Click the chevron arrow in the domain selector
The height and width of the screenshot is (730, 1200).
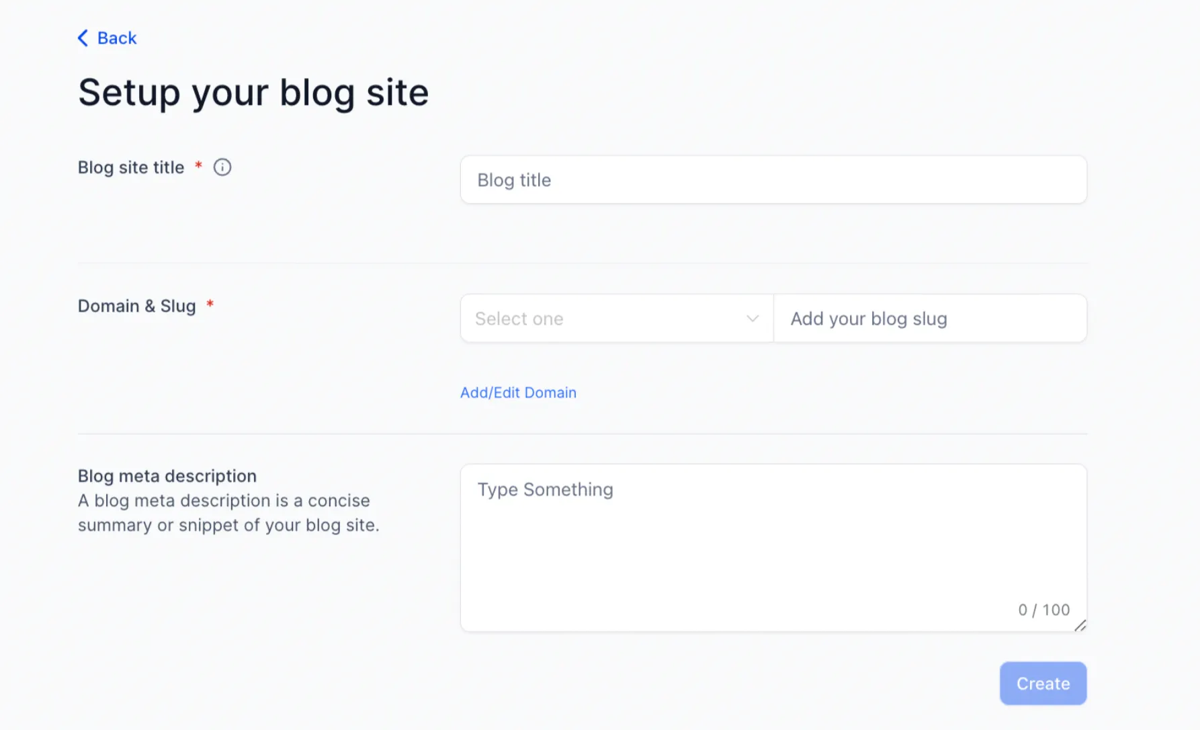pos(753,319)
